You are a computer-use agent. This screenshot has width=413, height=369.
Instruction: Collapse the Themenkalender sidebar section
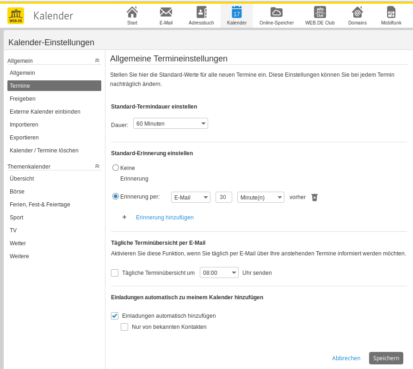click(x=97, y=166)
